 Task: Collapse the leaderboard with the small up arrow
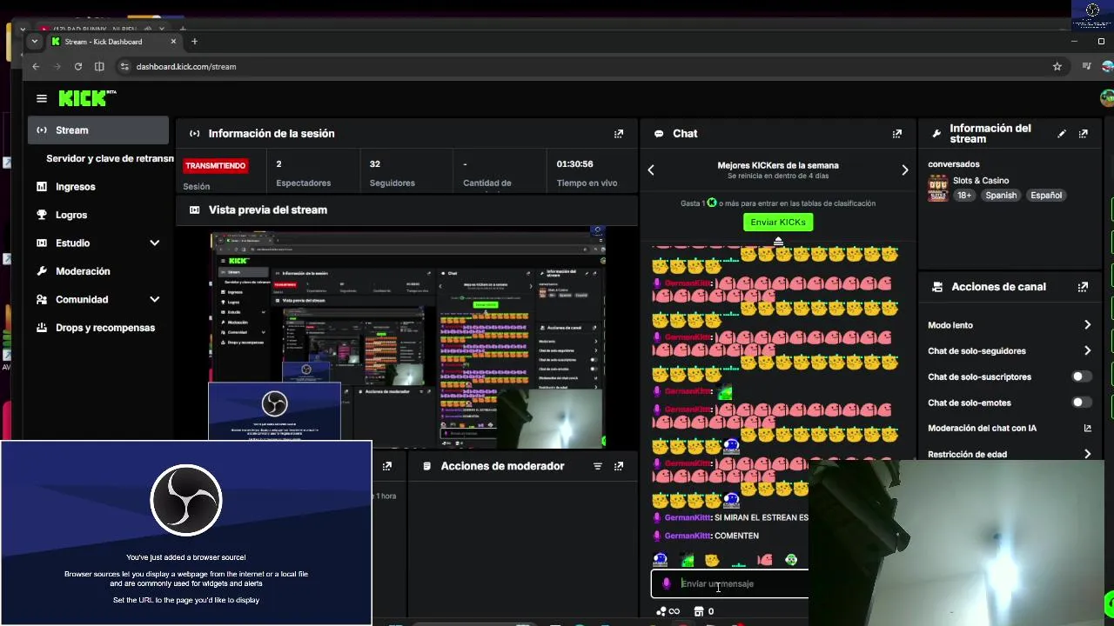tap(778, 242)
